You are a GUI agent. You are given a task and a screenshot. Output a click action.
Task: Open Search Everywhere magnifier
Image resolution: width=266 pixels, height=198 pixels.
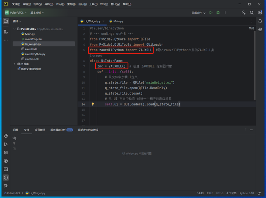252,13
